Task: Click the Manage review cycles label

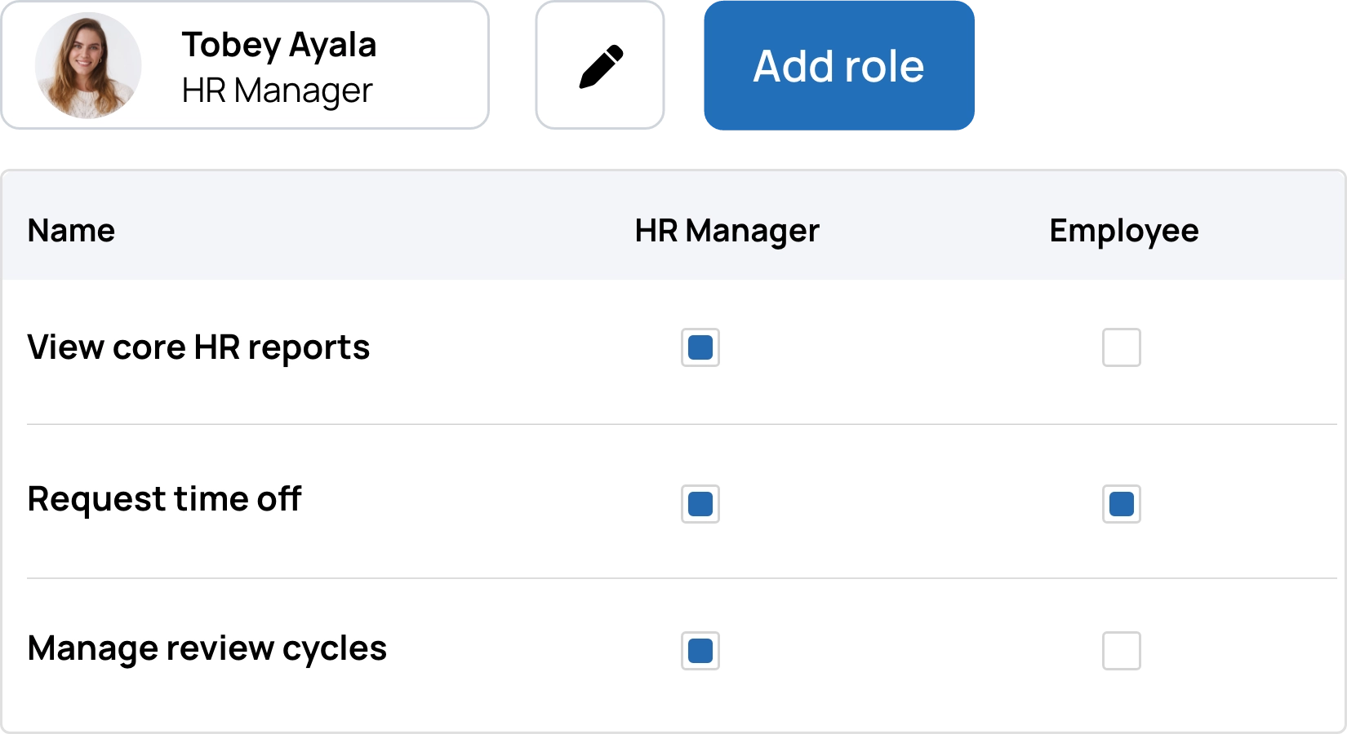Action: click(207, 648)
